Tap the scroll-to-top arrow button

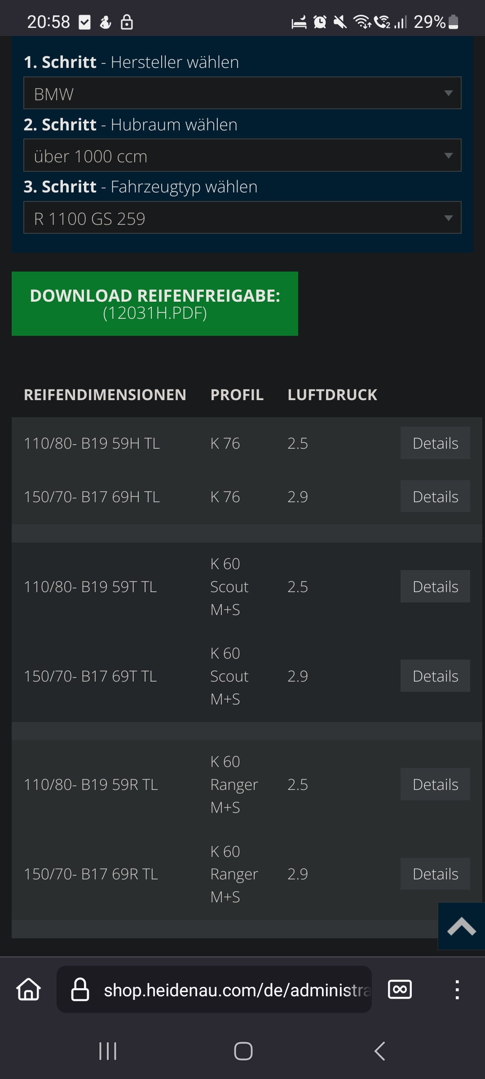tap(462, 926)
